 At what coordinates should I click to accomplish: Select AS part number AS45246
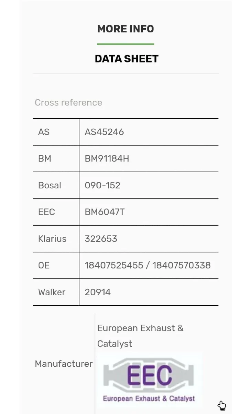point(104,132)
